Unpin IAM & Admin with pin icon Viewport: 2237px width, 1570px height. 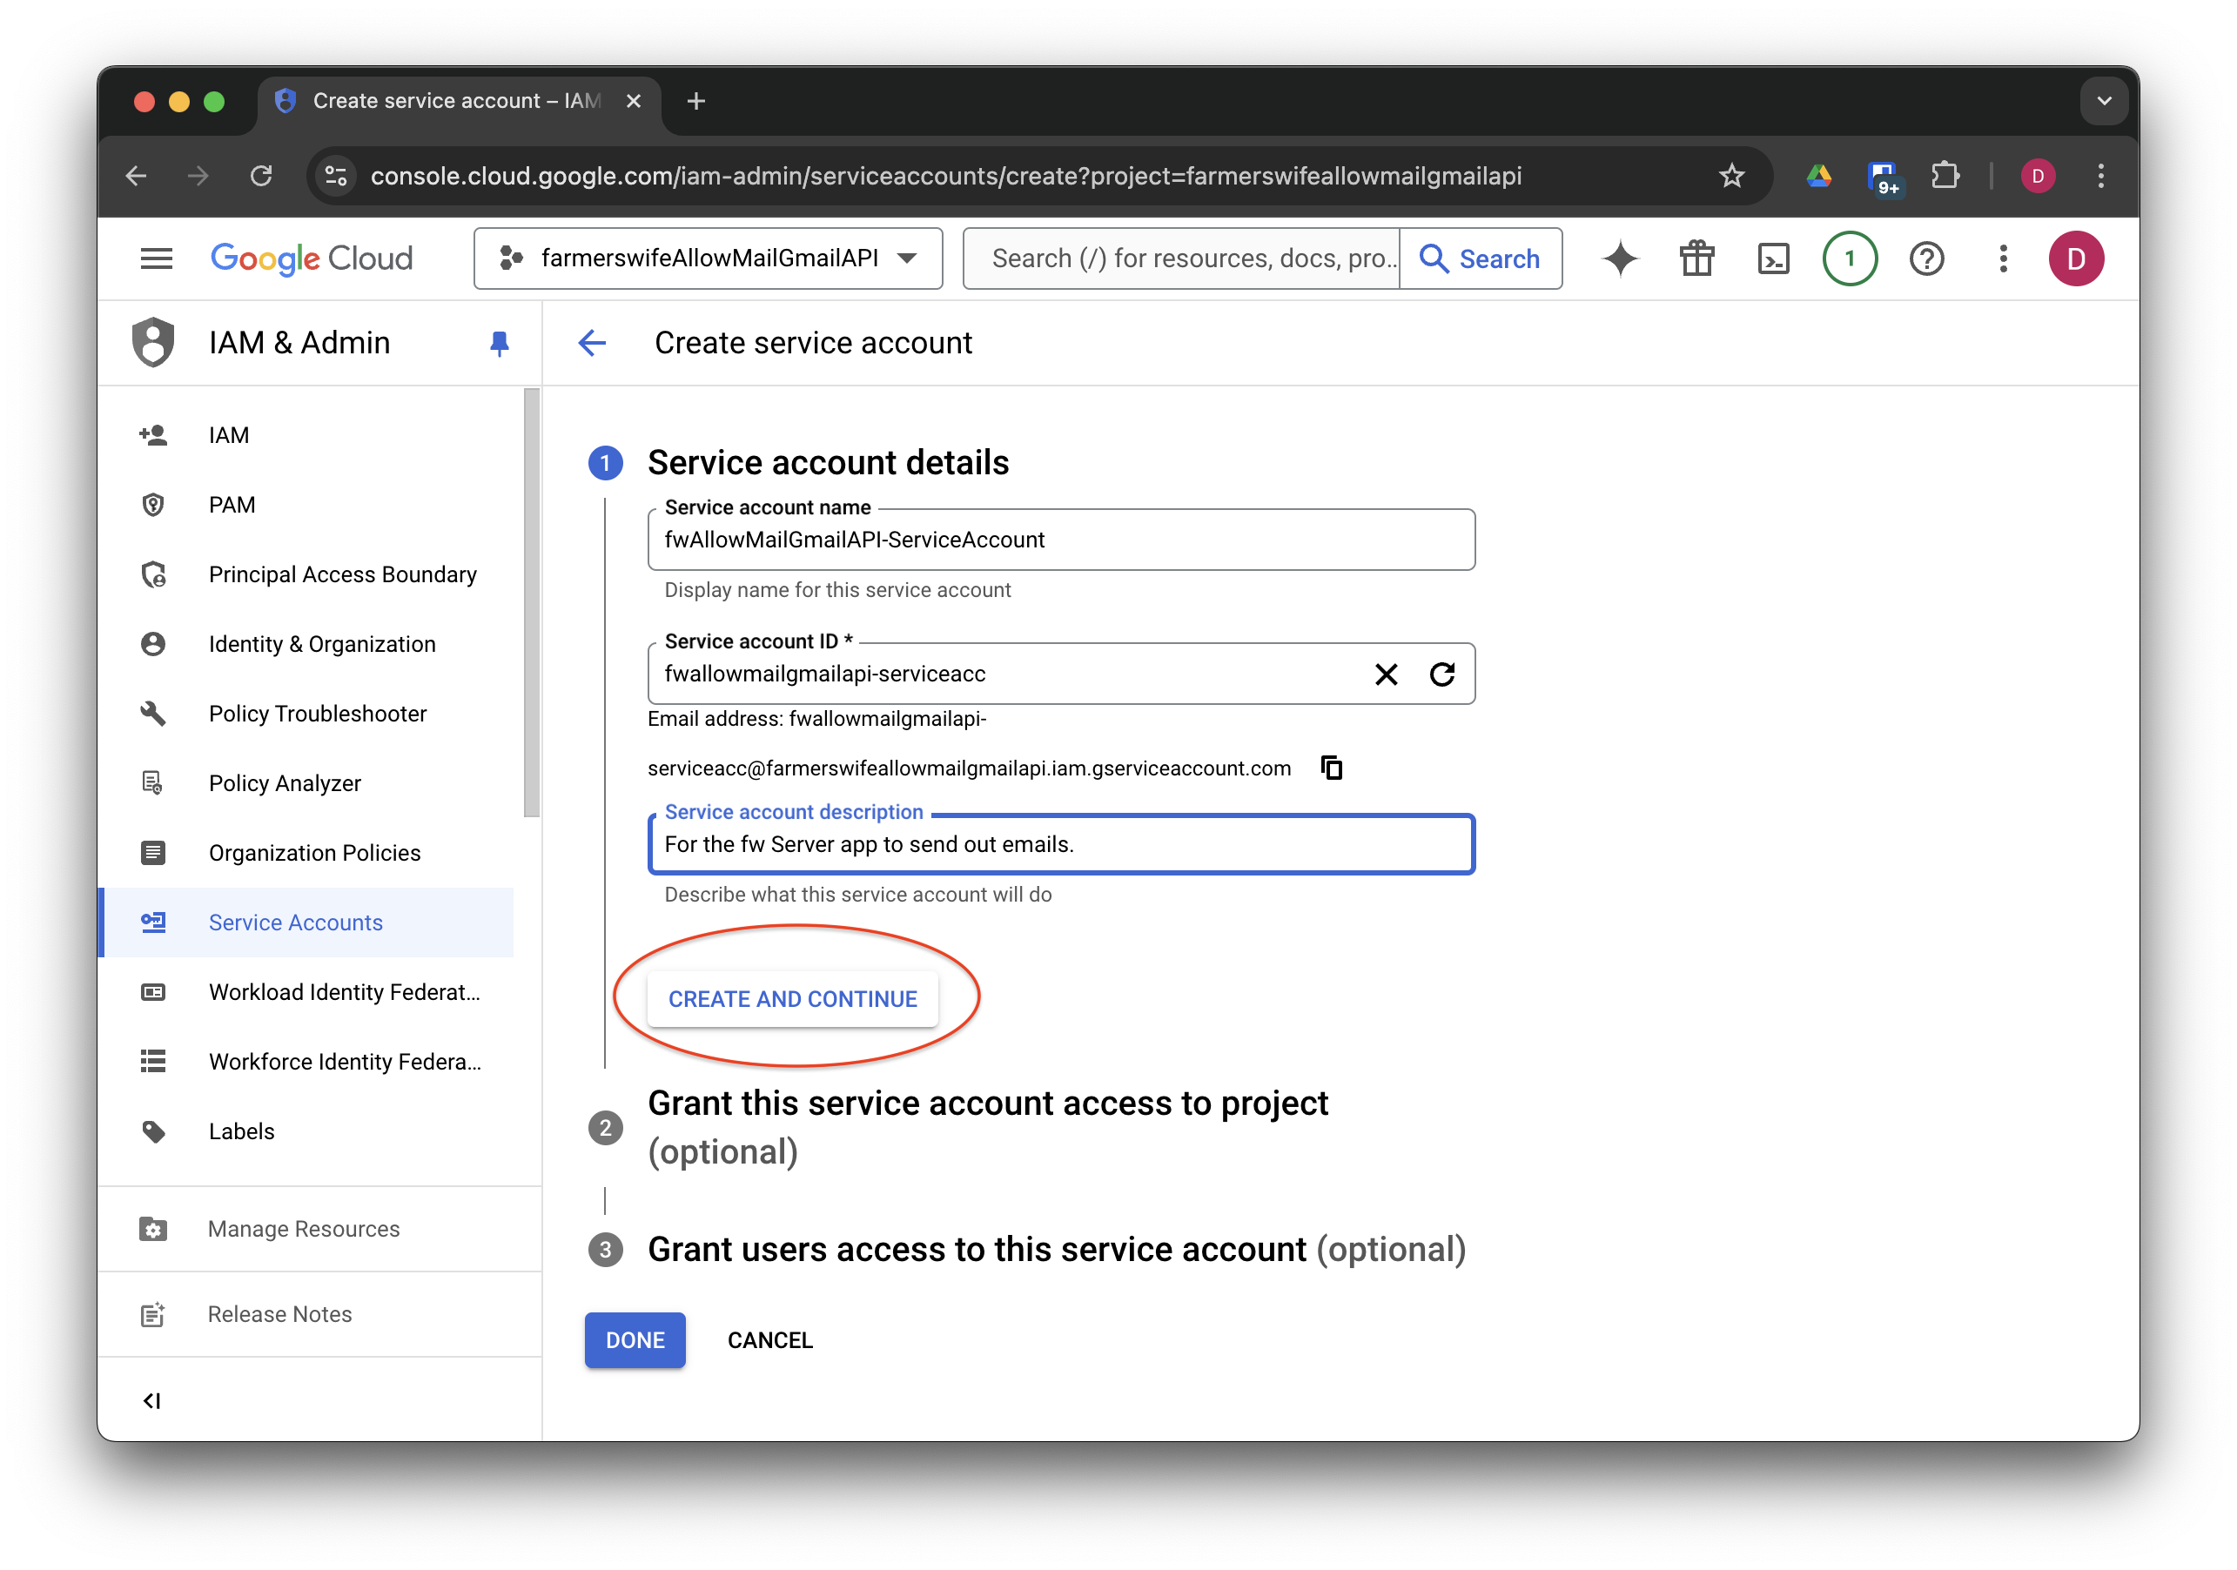pyautogui.click(x=499, y=343)
